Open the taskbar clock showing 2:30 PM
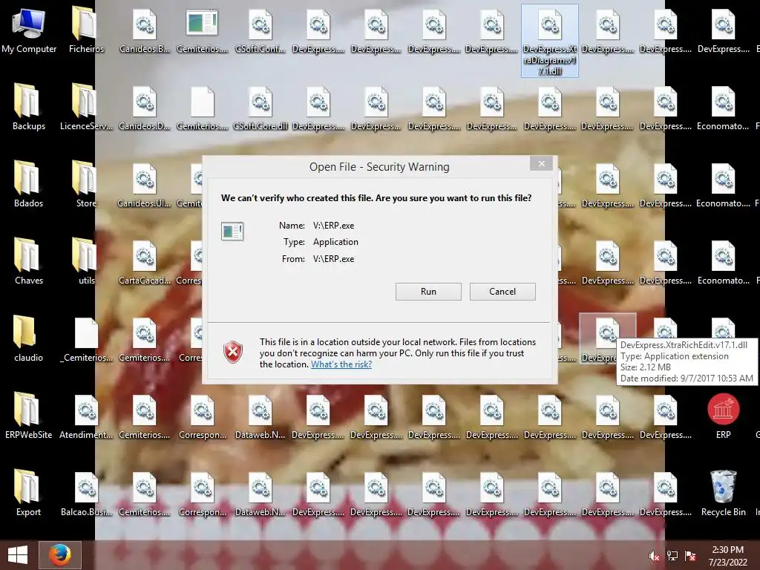 point(727,556)
